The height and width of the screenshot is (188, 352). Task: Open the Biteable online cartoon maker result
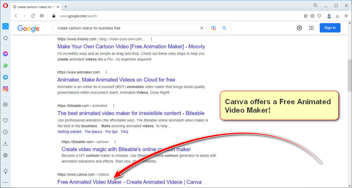[126, 149]
